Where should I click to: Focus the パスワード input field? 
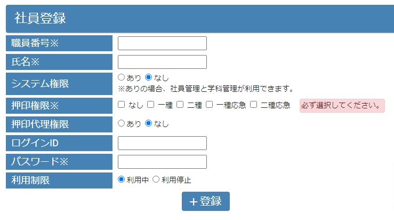pyautogui.click(x=162, y=162)
